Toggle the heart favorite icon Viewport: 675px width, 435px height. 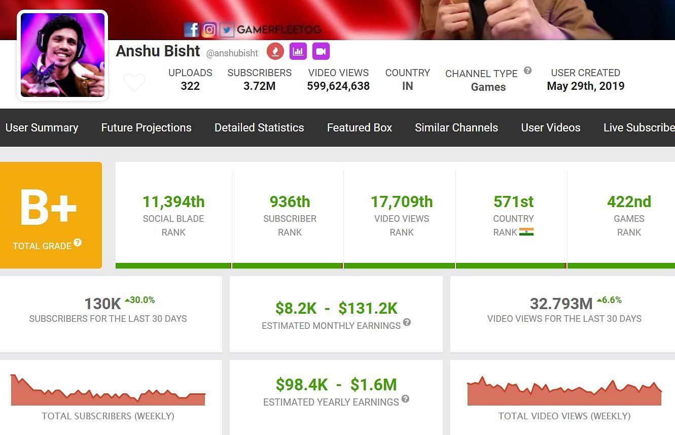134,82
